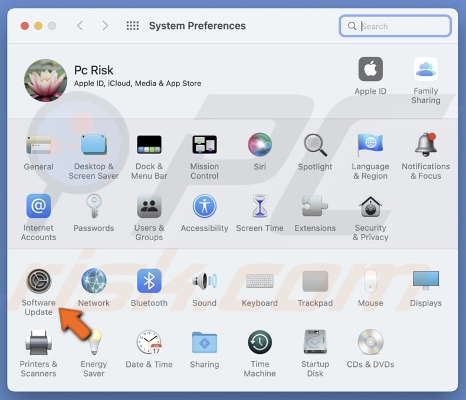
Task: Click the search magnifier icon
Action: coord(352,26)
